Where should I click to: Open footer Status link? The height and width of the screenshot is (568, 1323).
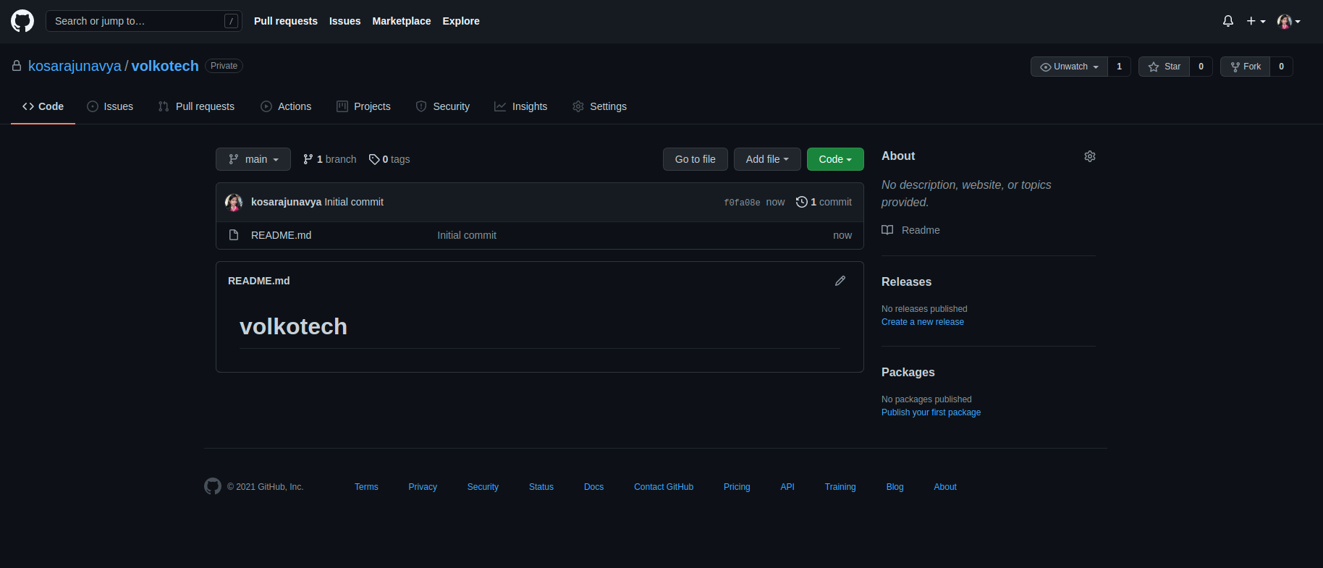[541, 487]
